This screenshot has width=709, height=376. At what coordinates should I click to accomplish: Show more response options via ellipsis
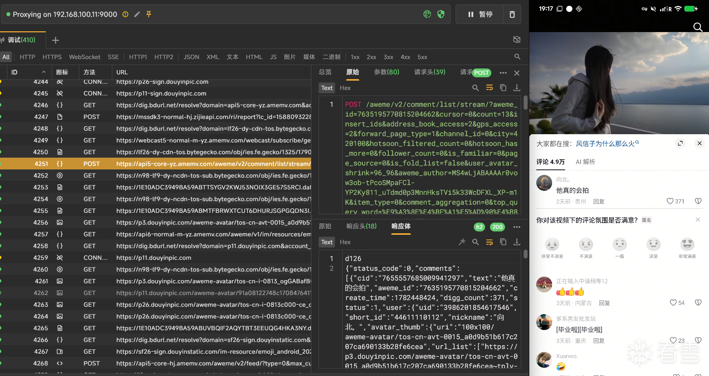(x=517, y=227)
